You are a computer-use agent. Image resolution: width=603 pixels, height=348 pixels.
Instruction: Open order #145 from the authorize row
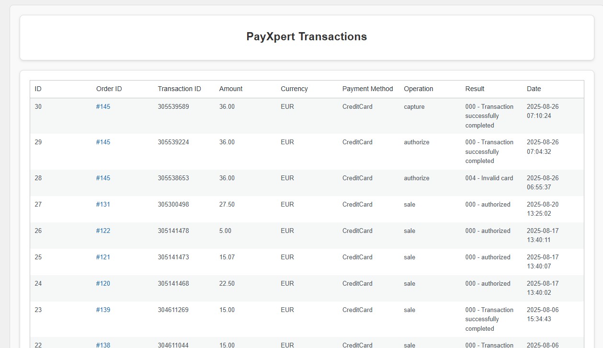click(x=103, y=142)
